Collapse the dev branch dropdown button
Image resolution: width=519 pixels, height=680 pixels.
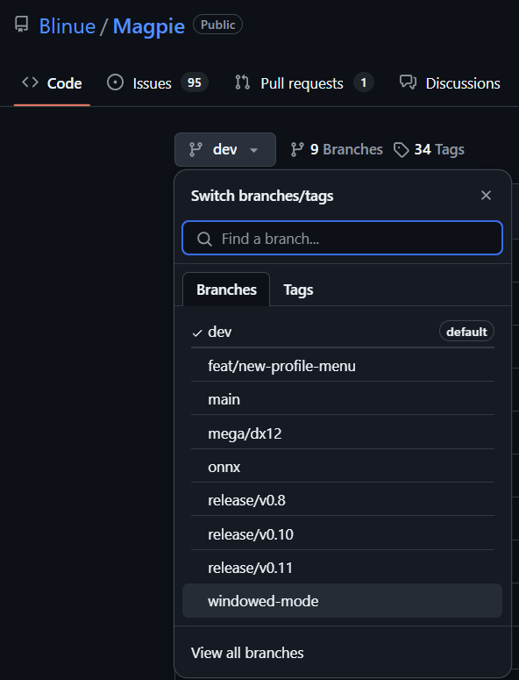click(225, 150)
